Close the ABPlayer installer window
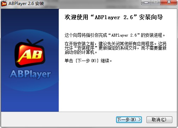178x128 pixels. (169, 2)
